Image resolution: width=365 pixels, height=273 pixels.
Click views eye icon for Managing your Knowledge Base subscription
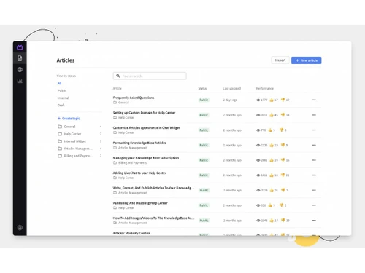(258, 160)
